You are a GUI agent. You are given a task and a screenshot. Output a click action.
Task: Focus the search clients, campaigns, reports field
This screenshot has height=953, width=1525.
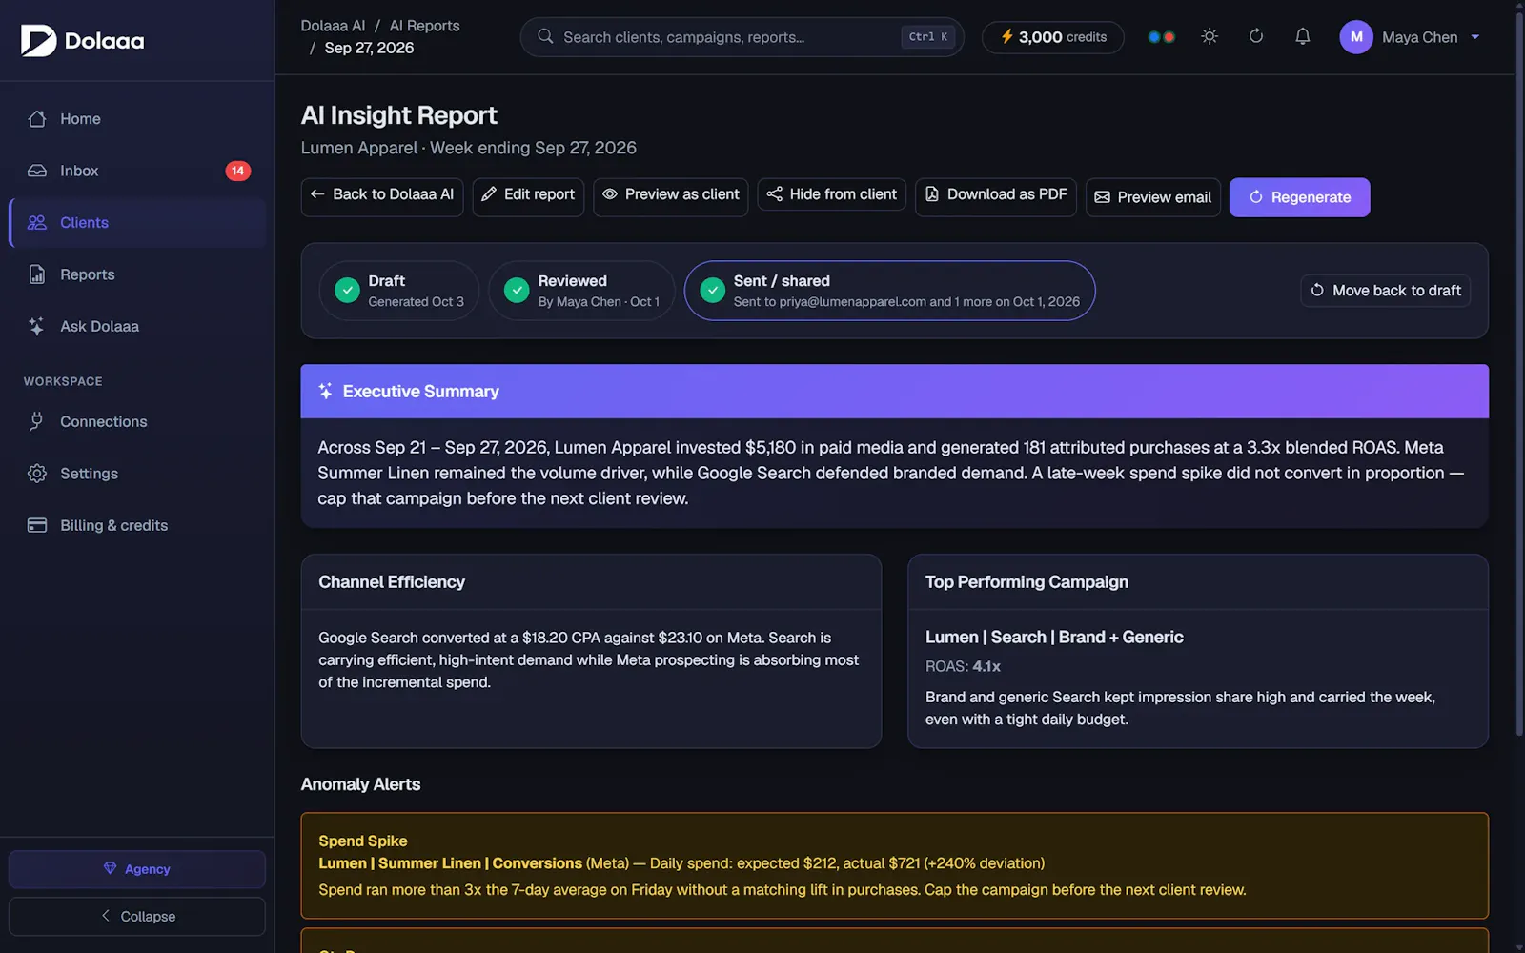(742, 37)
